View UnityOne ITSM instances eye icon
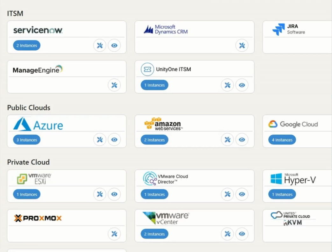Screen dimensions: 332x252 242,85
